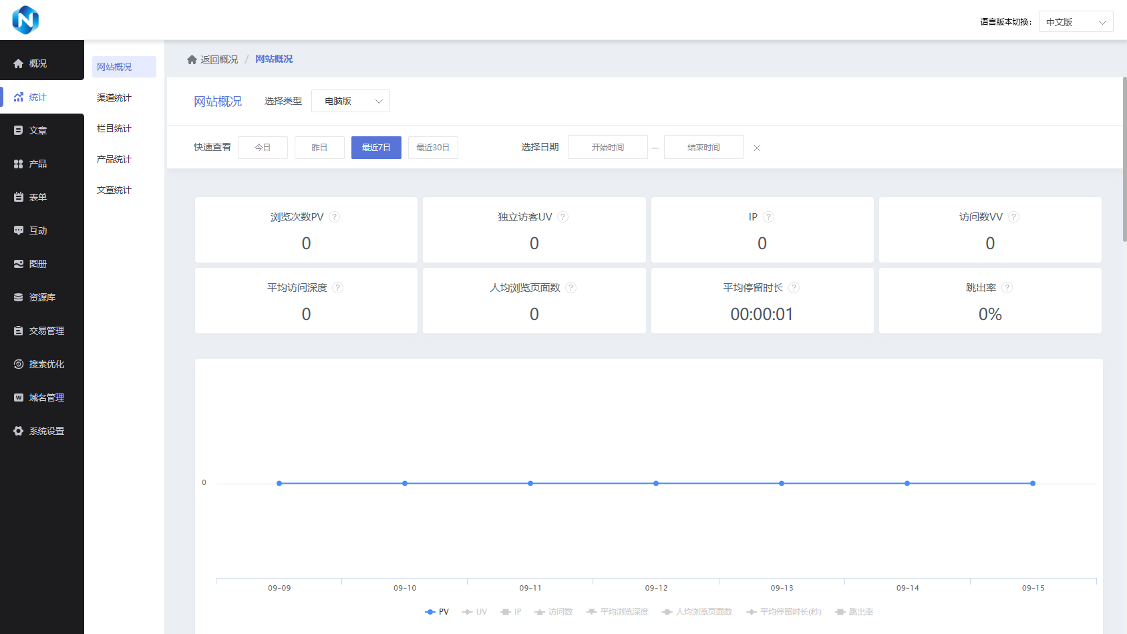Toggle the UV series in chart legend
1127x634 pixels.
[475, 612]
